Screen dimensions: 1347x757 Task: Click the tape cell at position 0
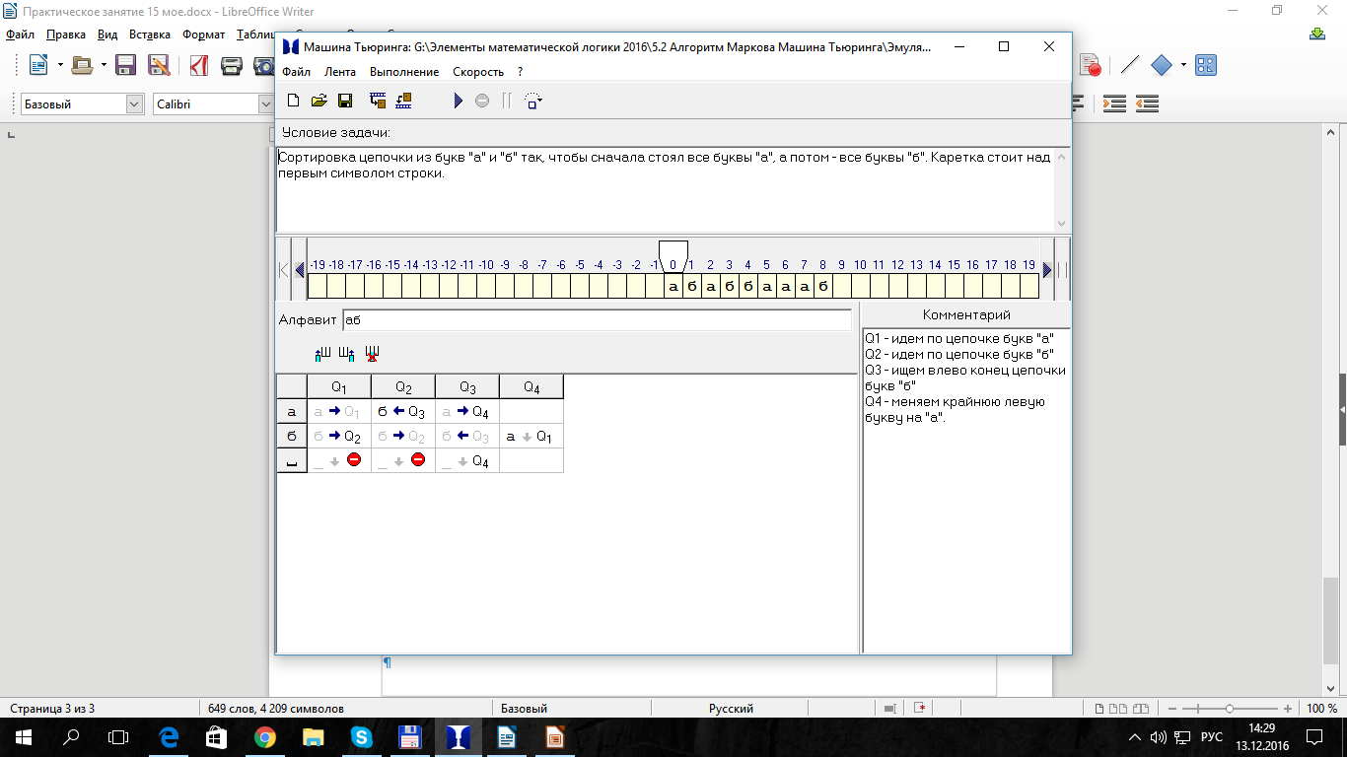click(x=673, y=287)
